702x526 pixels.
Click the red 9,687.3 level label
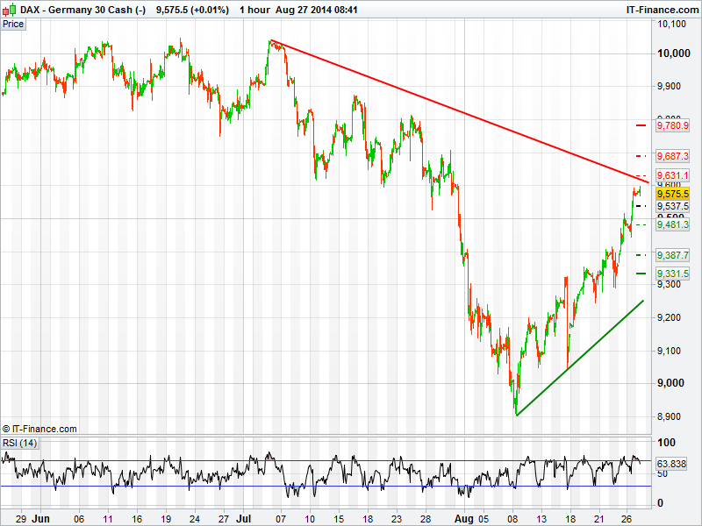pos(672,156)
